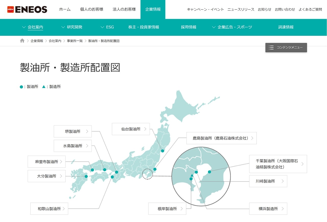The width and height of the screenshot is (327, 222).
Task: Open 株主・投資家情報 menu item
Action: tap(144, 27)
